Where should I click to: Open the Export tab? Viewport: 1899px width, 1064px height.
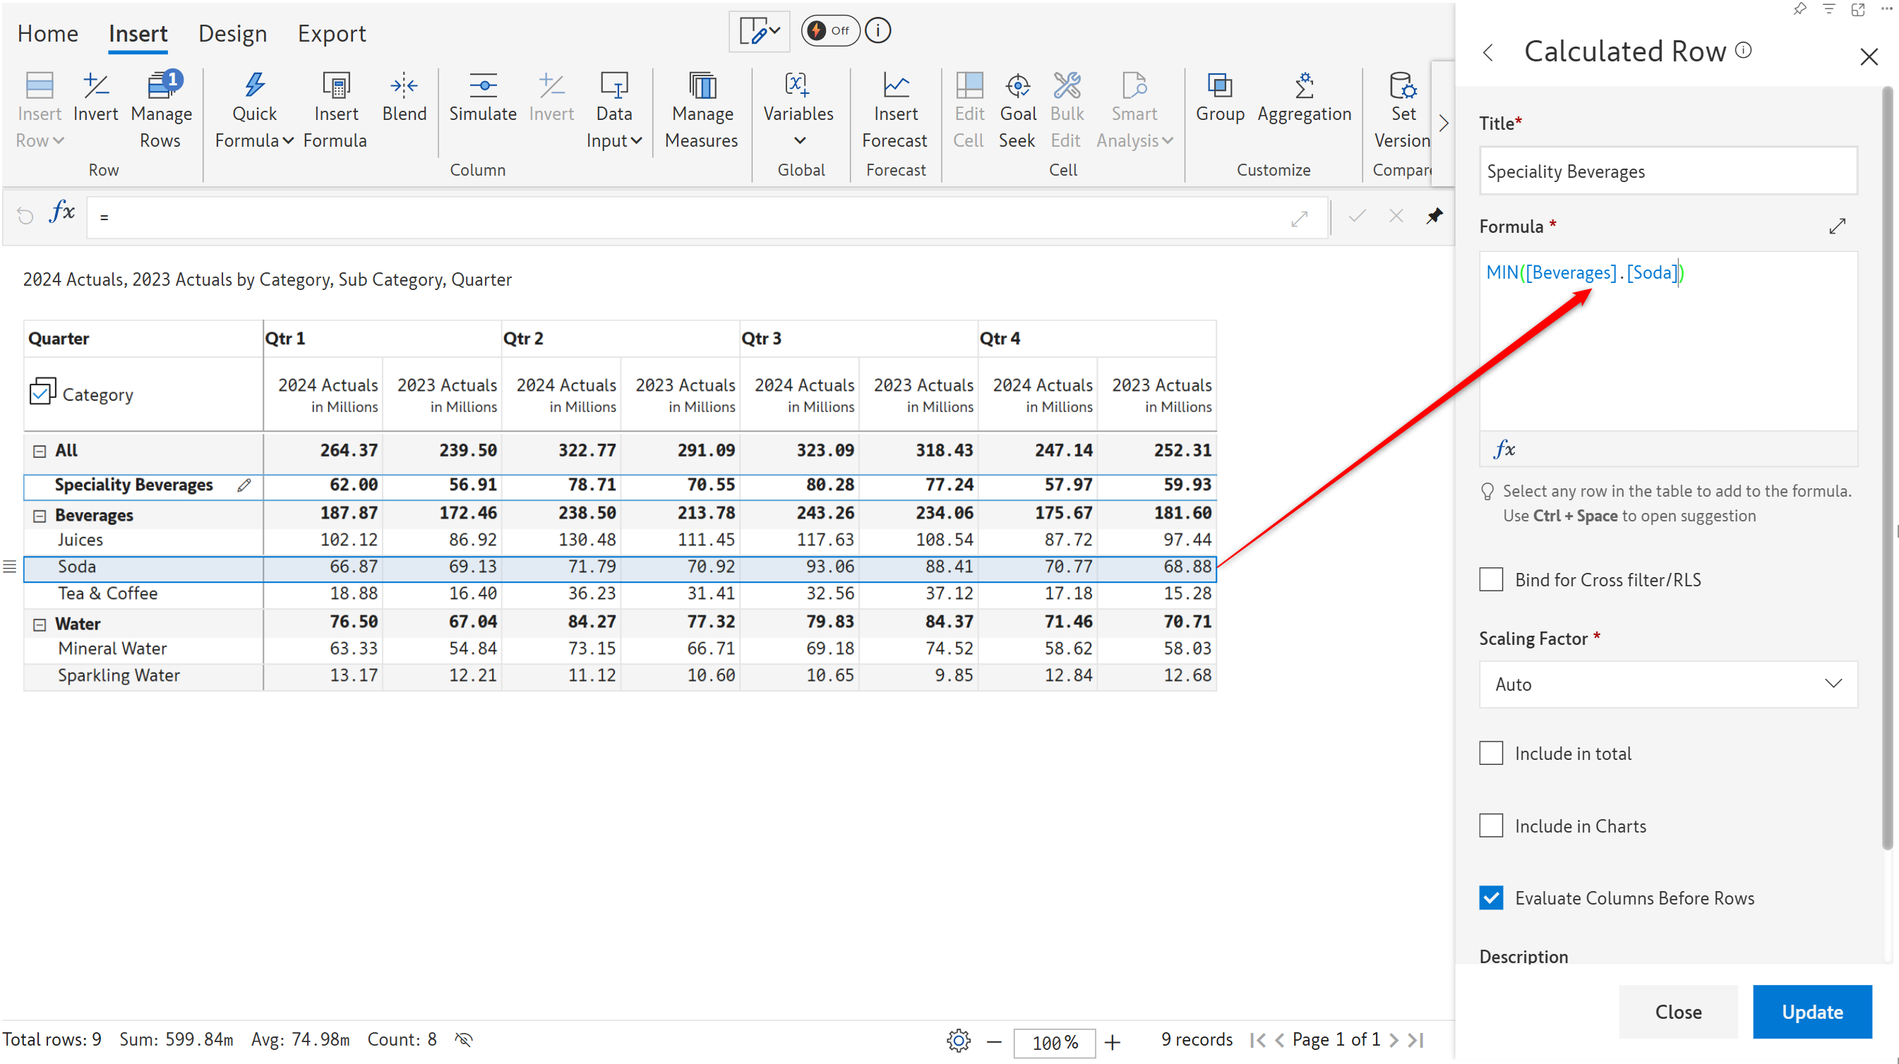coord(331,34)
